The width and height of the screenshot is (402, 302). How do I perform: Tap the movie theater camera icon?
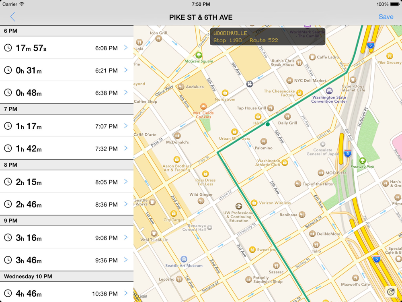click(250, 84)
